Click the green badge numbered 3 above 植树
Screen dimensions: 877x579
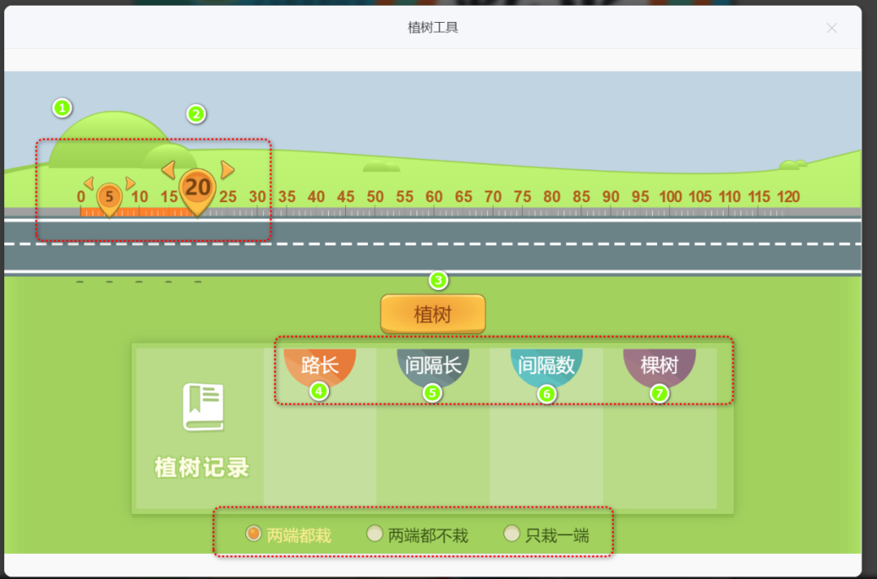[438, 281]
